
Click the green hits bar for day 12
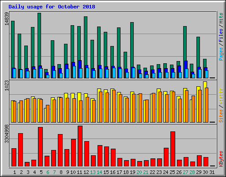(x=86, y=41)
